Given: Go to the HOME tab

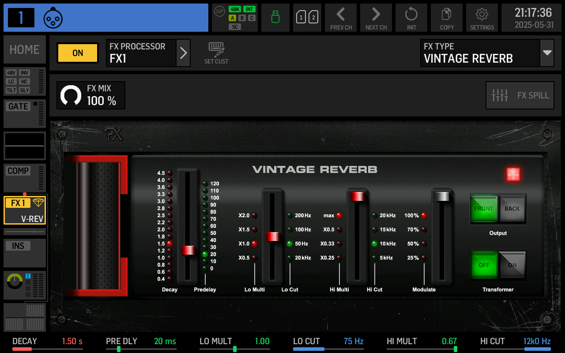Looking at the screenshot, I should click(24, 49).
